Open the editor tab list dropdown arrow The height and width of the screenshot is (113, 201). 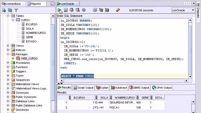193,3
